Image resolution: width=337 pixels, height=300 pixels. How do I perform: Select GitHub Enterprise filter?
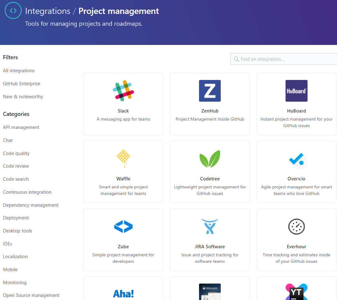pos(21,84)
